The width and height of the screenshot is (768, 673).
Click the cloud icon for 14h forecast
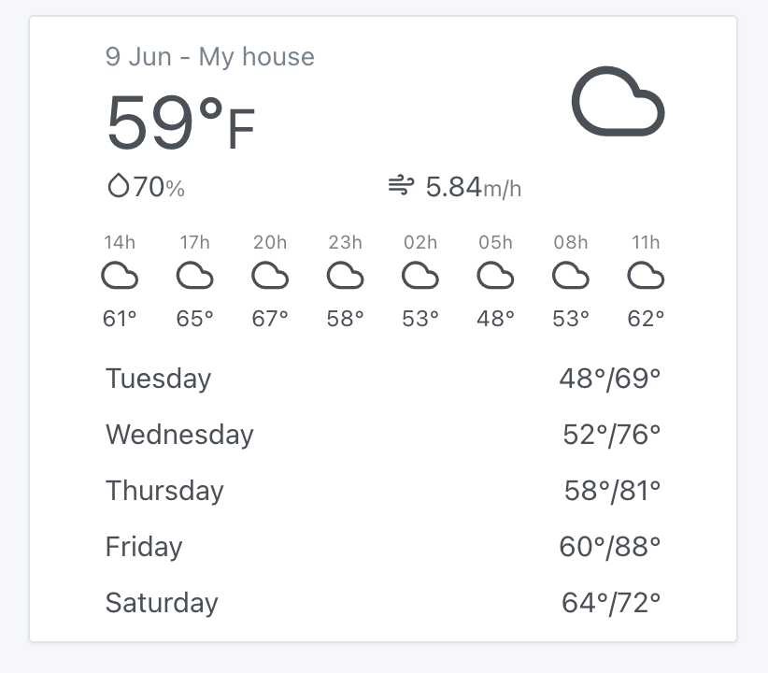coord(120,274)
